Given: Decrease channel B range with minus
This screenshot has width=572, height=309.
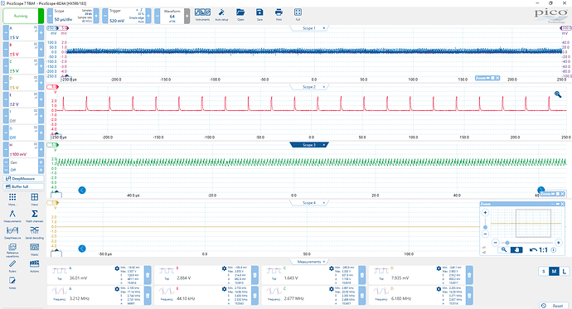Looking at the screenshot, I should [x=6, y=49].
